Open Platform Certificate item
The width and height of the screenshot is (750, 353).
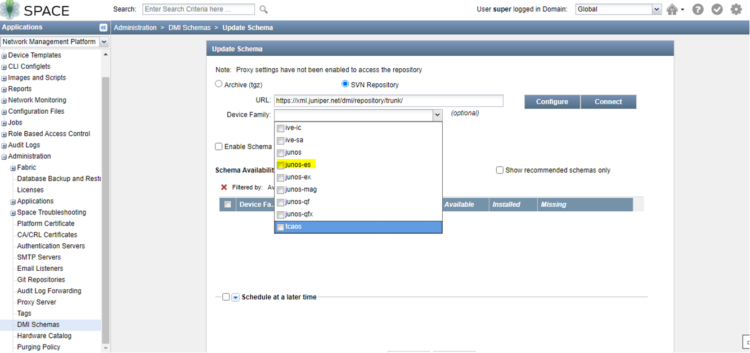coord(46,224)
